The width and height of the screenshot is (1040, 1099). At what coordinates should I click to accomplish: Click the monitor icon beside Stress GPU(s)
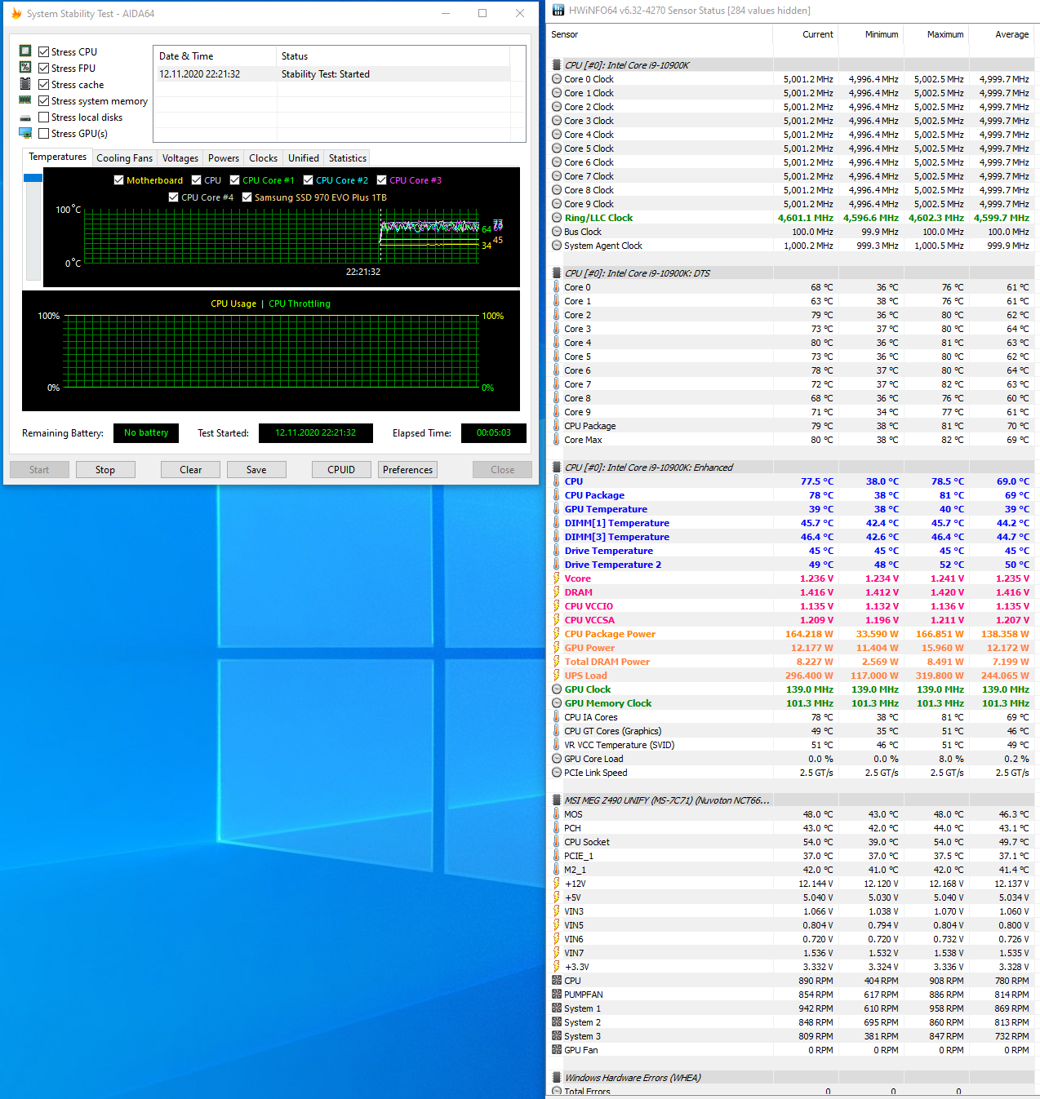(x=25, y=133)
